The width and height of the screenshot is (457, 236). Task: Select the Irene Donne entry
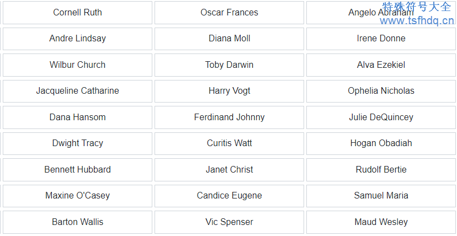click(381, 39)
